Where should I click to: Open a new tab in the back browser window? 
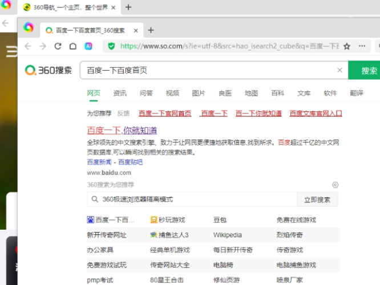click(128, 7)
